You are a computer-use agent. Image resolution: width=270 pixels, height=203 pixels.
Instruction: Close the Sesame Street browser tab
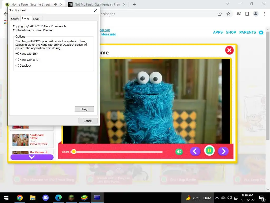click(61, 4)
